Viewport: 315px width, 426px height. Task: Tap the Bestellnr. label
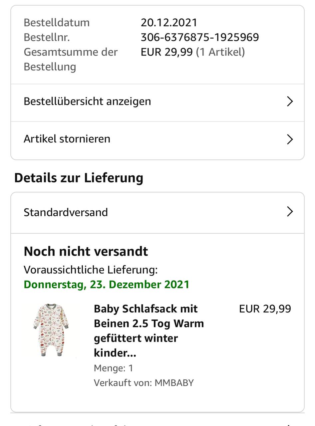[47, 37]
